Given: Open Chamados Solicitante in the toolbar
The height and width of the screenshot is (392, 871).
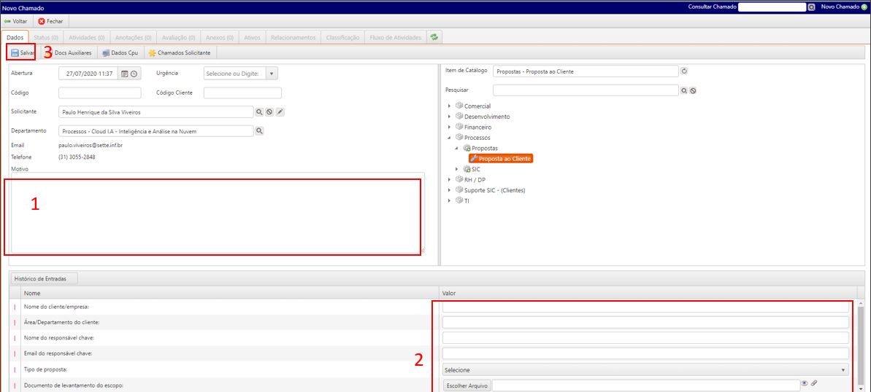Looking at the screenshot, I should [x=180, y=53].
